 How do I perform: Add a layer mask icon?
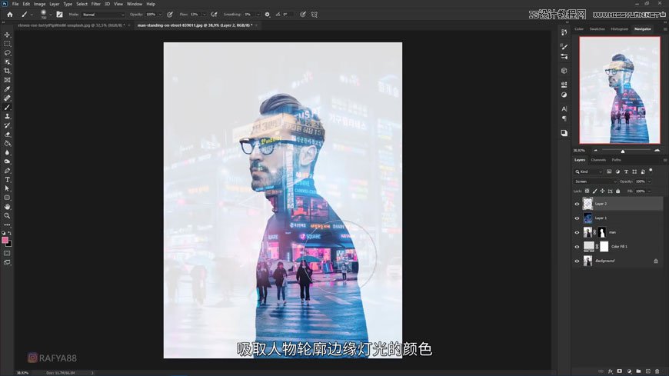(x=620, y=371)
